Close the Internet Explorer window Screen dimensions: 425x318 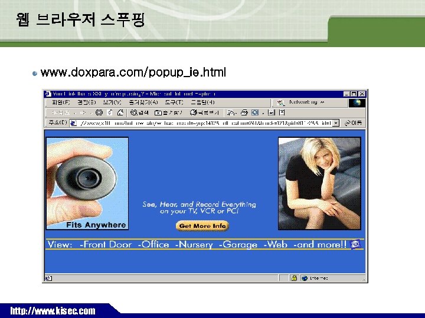tap(362, 94)
